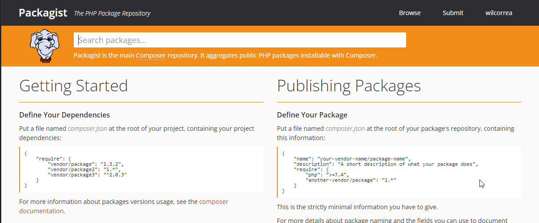Click the "php": ">=7.4" code line
This screenshot has height=223, width=539.
tap(327, 175)
